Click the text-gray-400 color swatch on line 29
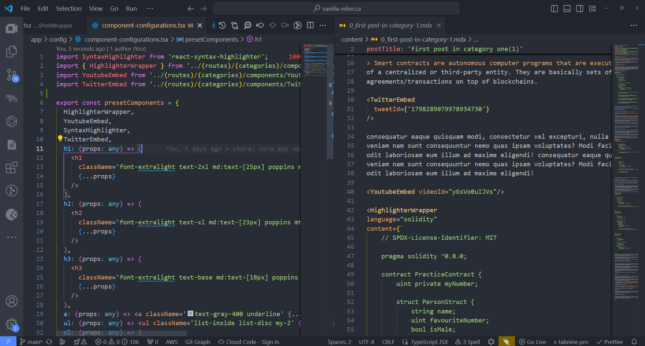 point(190,313)
